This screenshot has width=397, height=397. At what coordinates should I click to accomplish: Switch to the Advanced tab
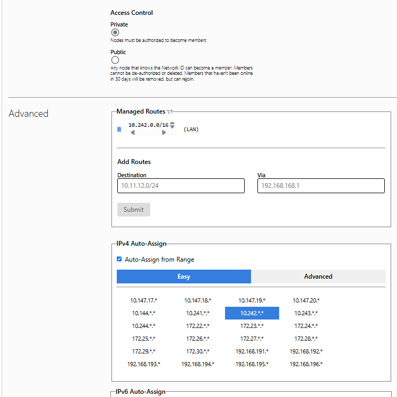[318, 277]
